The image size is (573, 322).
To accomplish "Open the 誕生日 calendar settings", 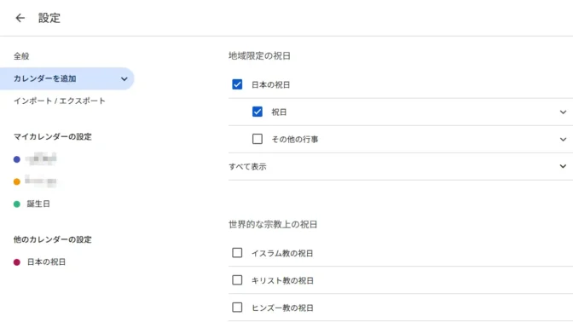I will [x=38, y=204].
